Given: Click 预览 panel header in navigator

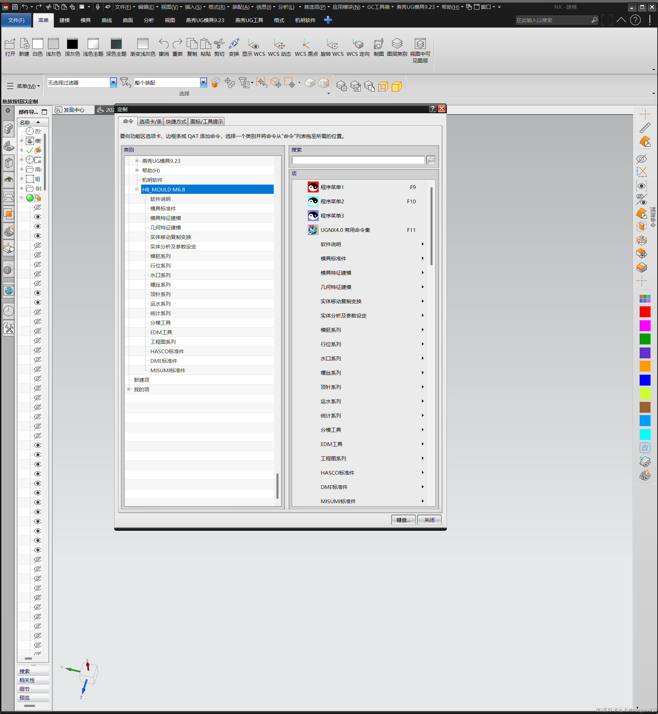Looking at the screenshot, I should pos(33,698).
